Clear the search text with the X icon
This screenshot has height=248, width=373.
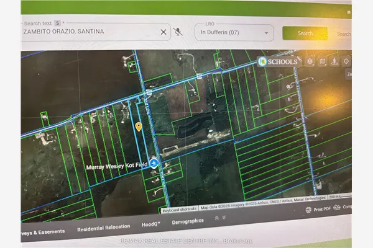coord(163,32)
